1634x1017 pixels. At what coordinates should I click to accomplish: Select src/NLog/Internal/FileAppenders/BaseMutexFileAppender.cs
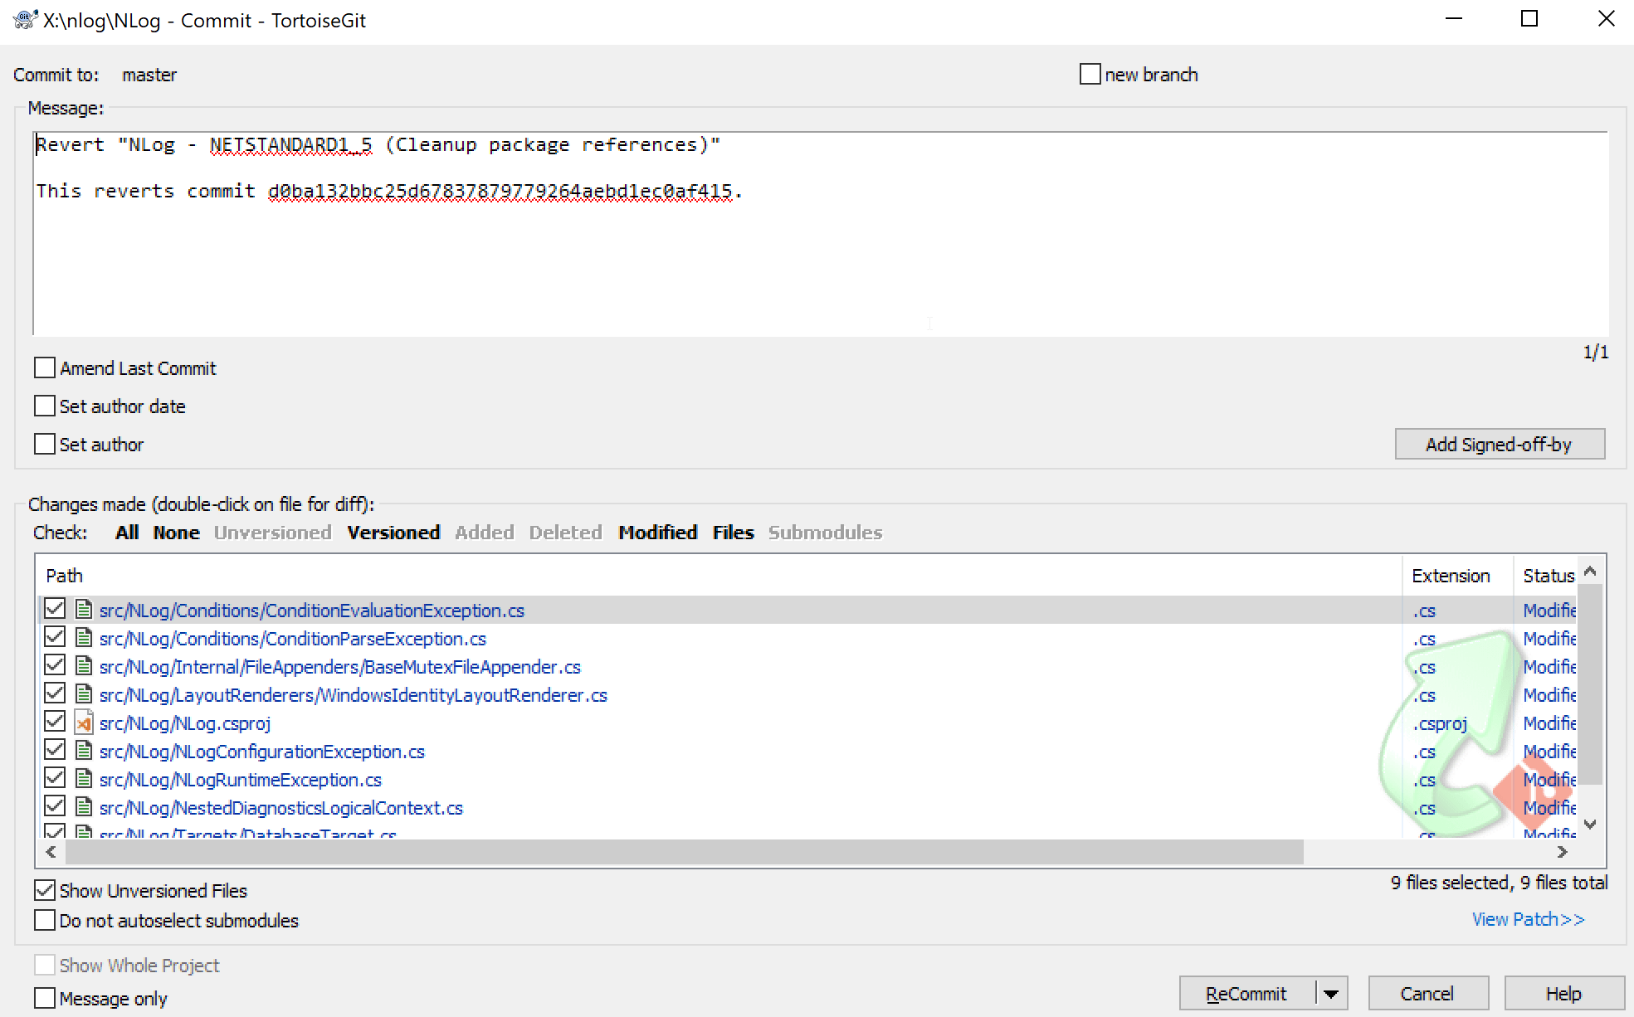339,667
